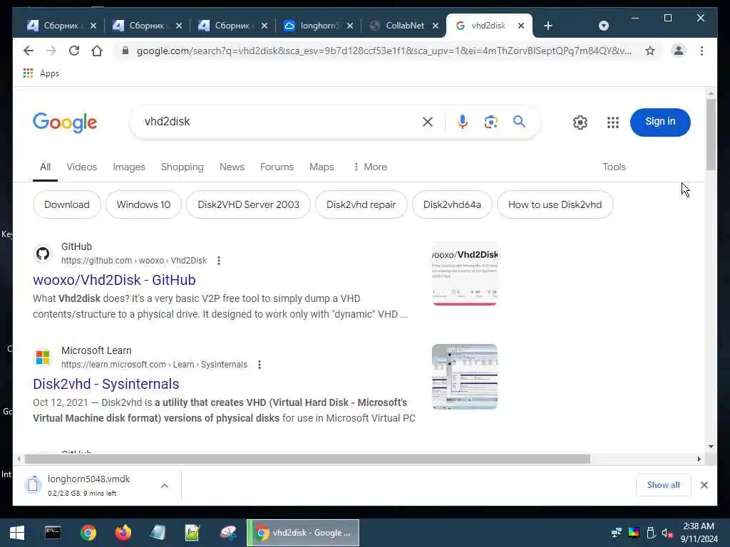Viewport: 730px width, 547px height.
Task: Click the forward navigation arrow
Action: [51, 51]
